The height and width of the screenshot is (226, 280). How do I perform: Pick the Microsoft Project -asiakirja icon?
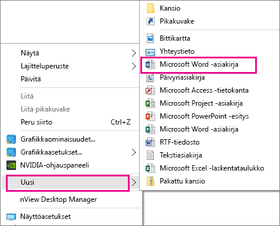tap(150, 103)
